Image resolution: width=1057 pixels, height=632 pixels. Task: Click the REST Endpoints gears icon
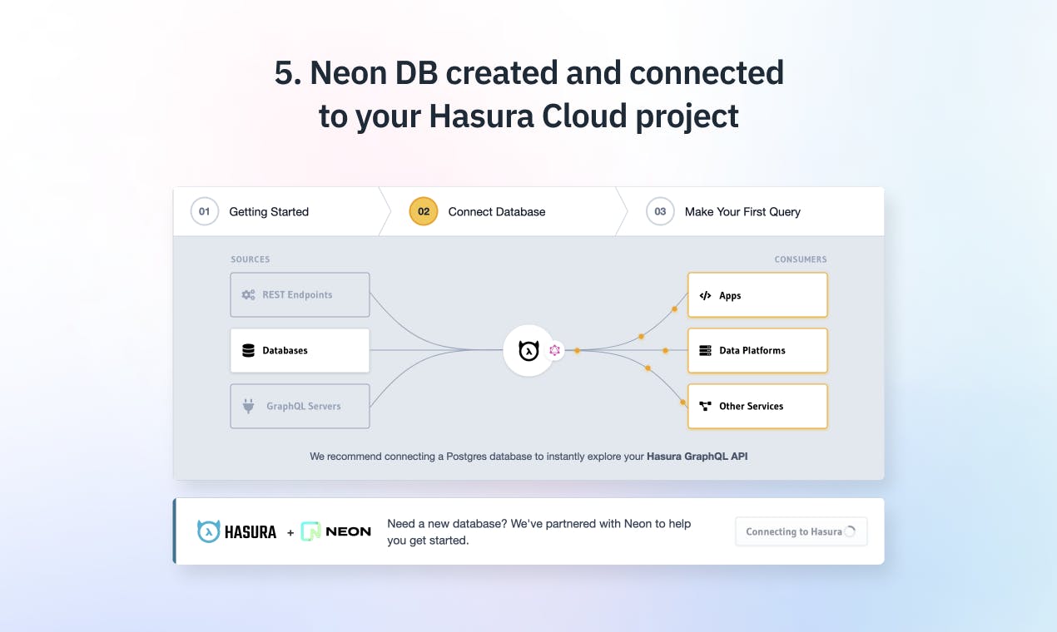[248, 294]
